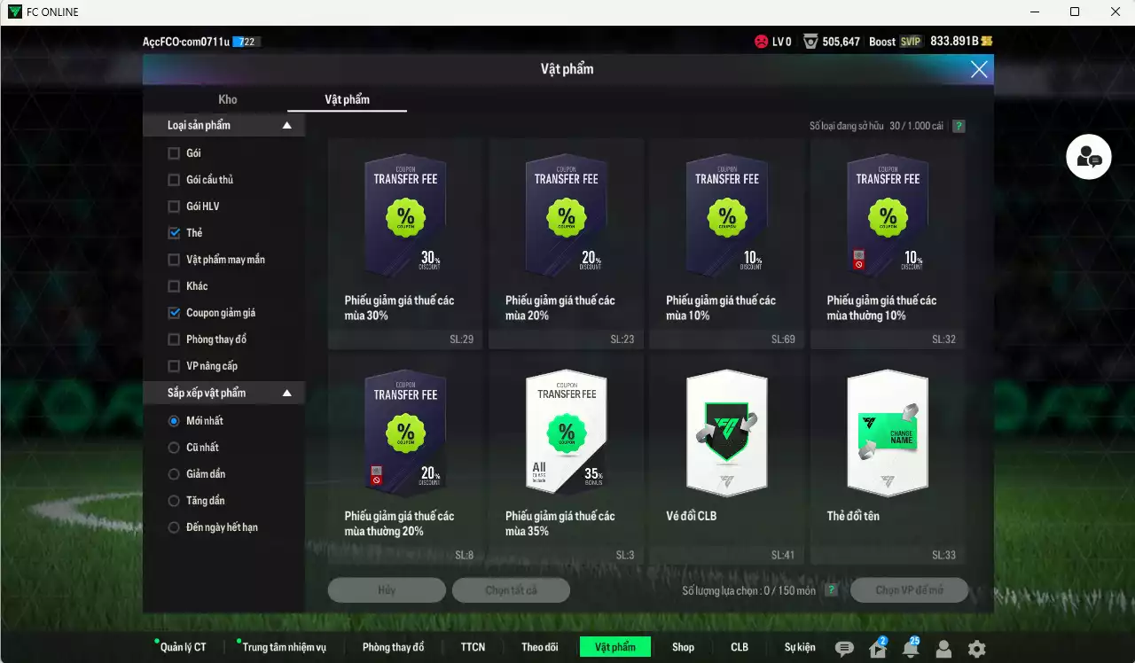The height and width of the screenshot is (663, 1135).
Task: Select the Cũ nhất sort option
Action: click(x=174, y=447)
